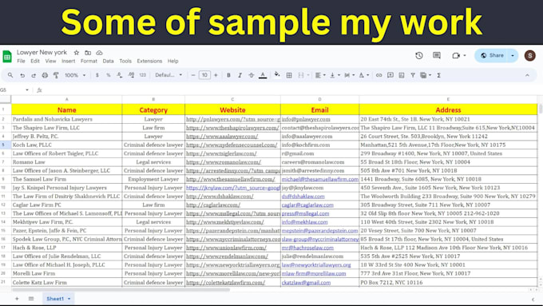Open the number format 123 menu
The width and height of the screenshot is (543, 306).
pyautogui.click(x=143, y=75)
